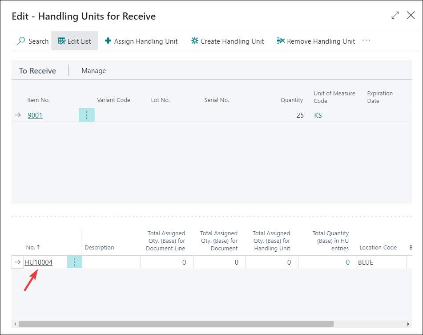Click the Edit List icon
This screenshot has height=335, width=423.
pos(62,41)
